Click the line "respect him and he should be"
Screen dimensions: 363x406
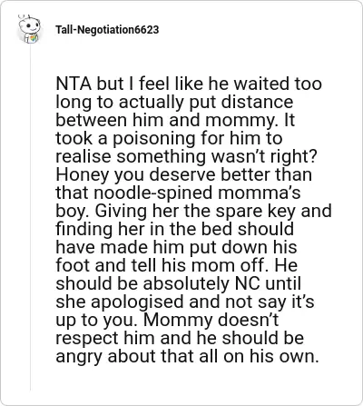tap(180, 338)
